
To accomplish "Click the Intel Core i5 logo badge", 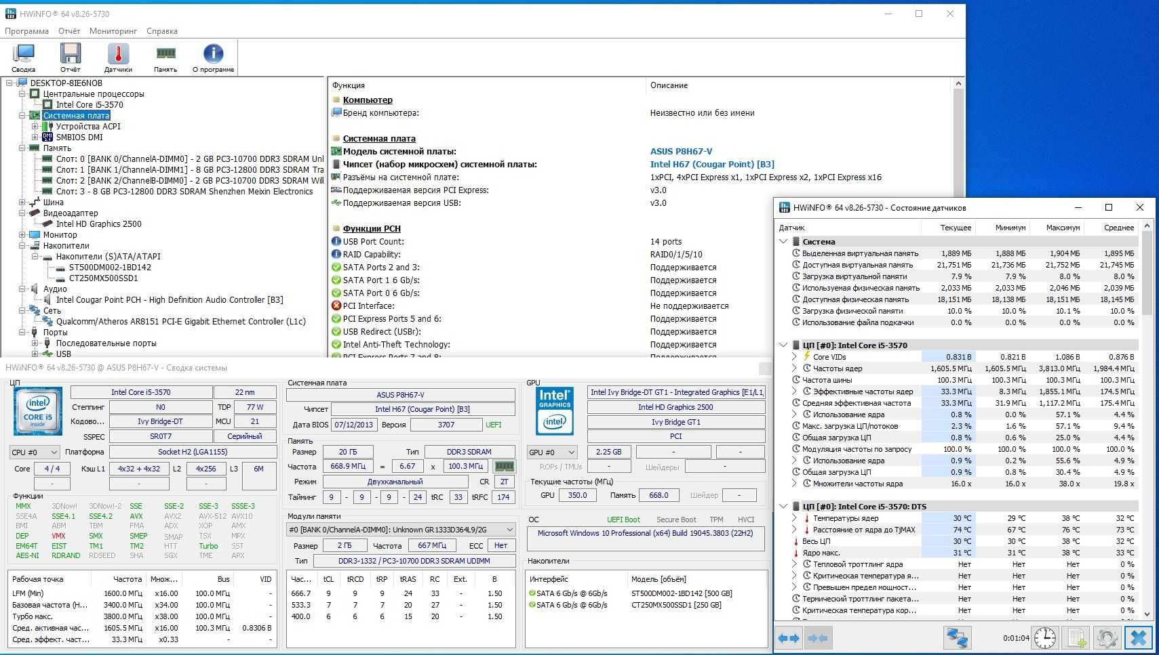I will 38,411.
